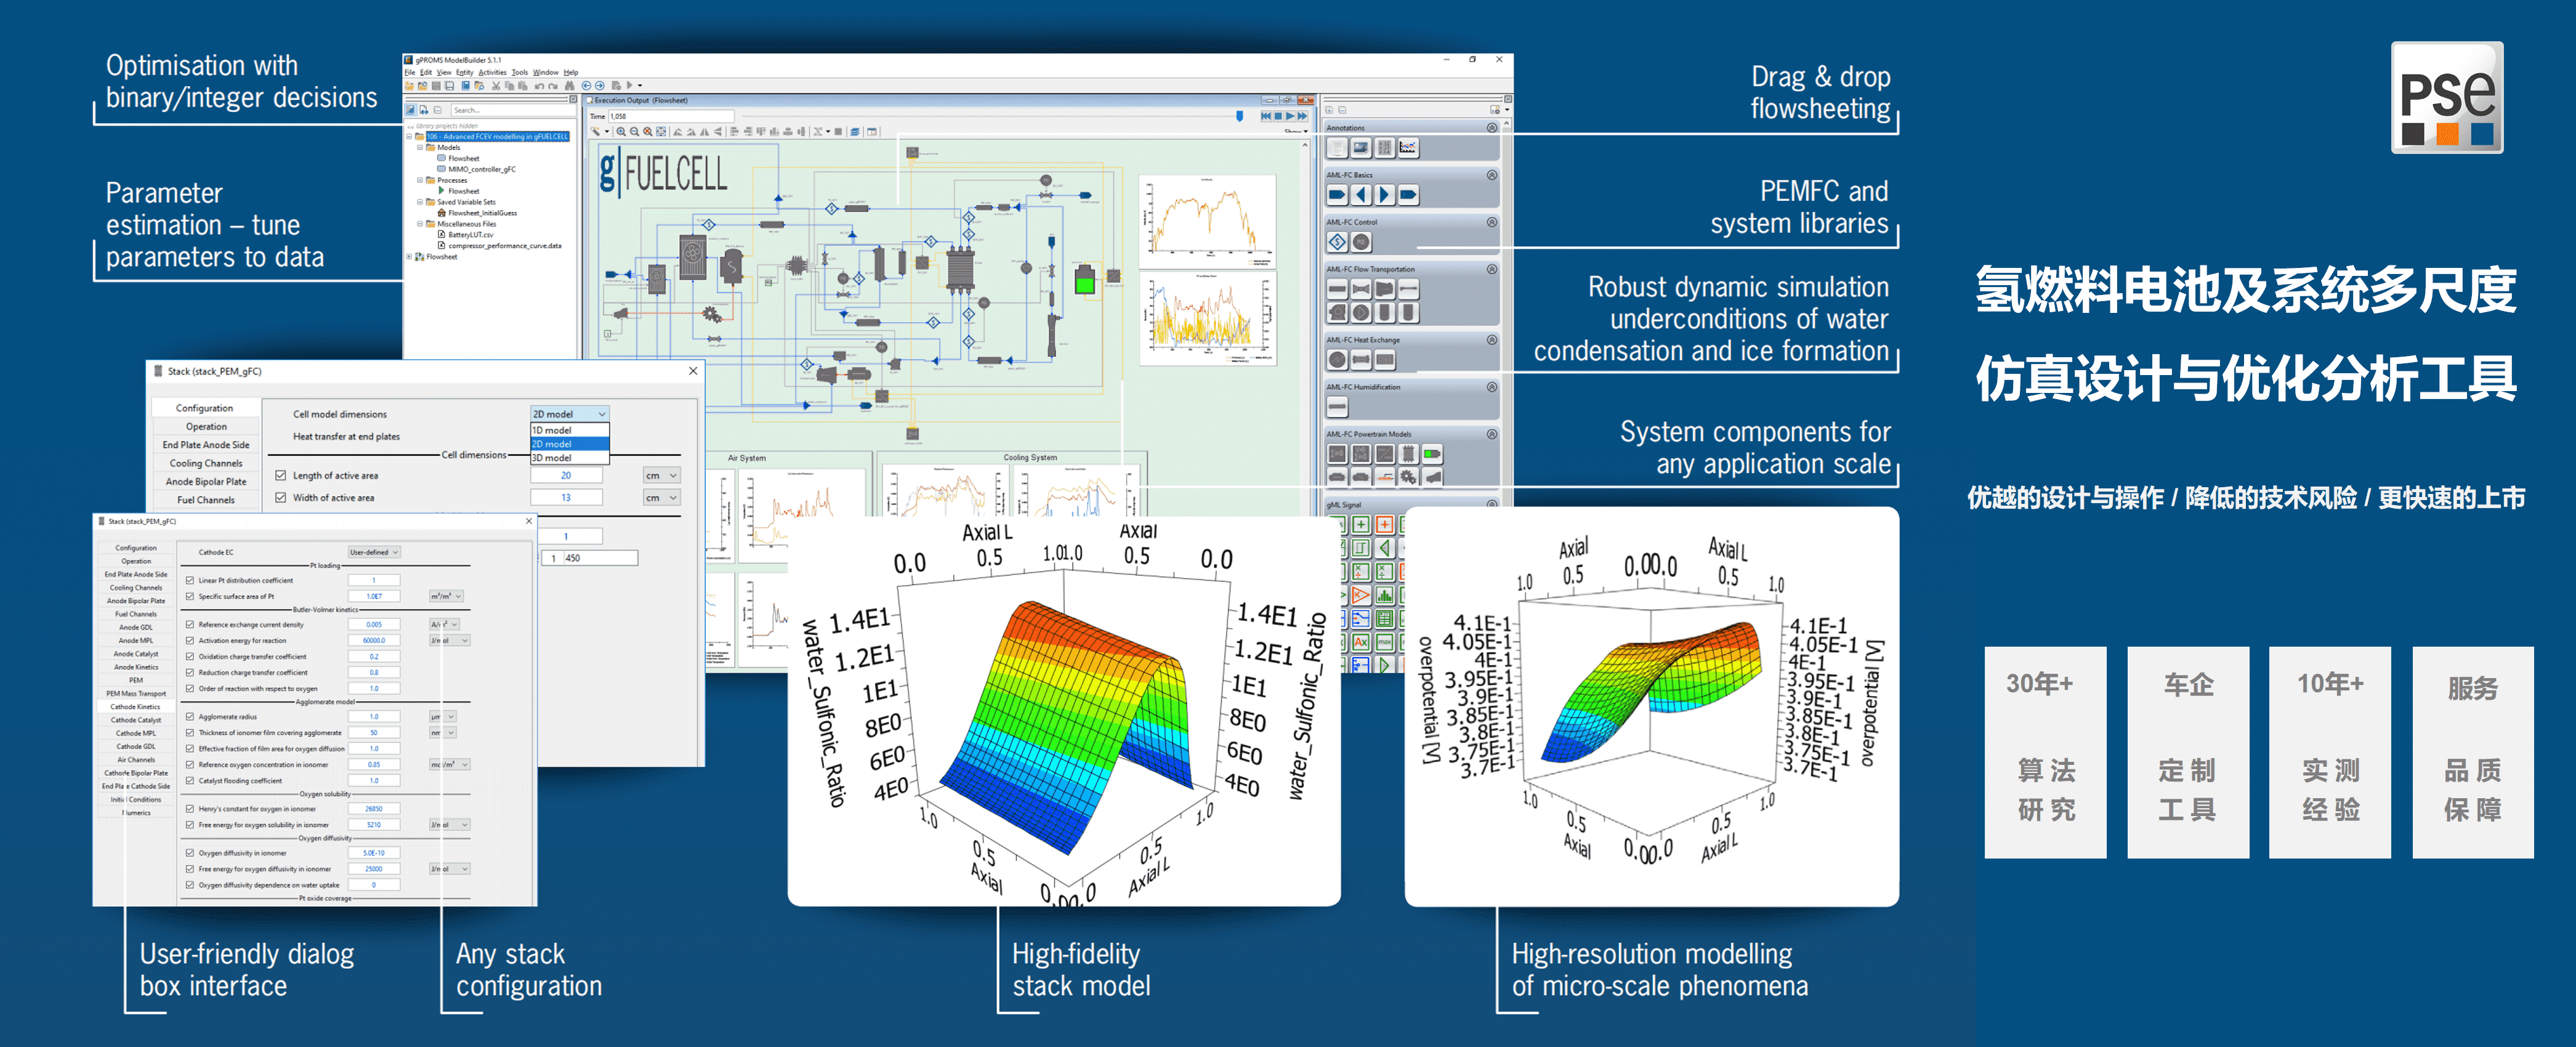
Task: Open MIMO_controller_gFC model in tree
Action: (482, 170)
